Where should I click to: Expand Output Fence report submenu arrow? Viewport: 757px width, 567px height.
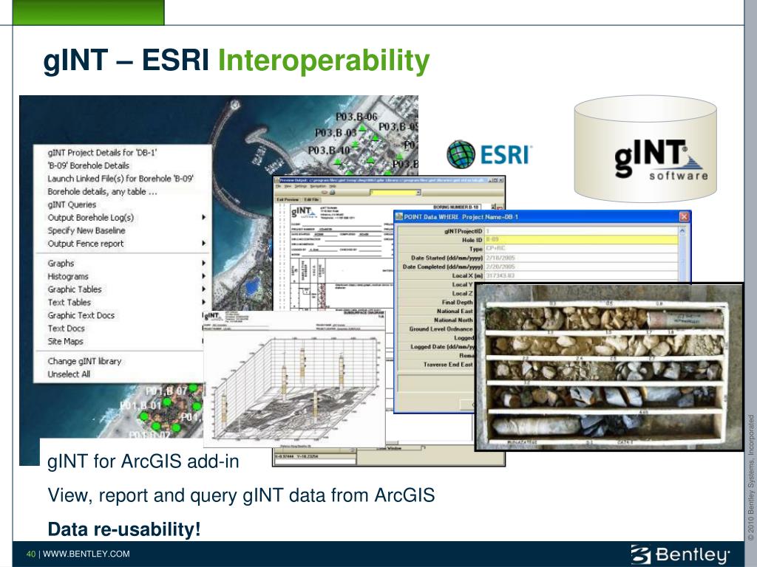[x=204, y=244]
